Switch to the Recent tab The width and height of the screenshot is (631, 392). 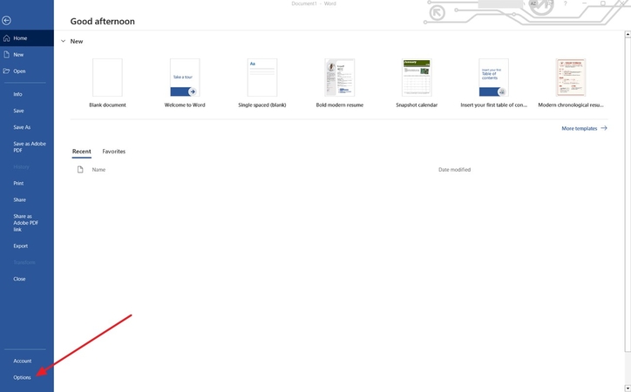tap(82, 152)
